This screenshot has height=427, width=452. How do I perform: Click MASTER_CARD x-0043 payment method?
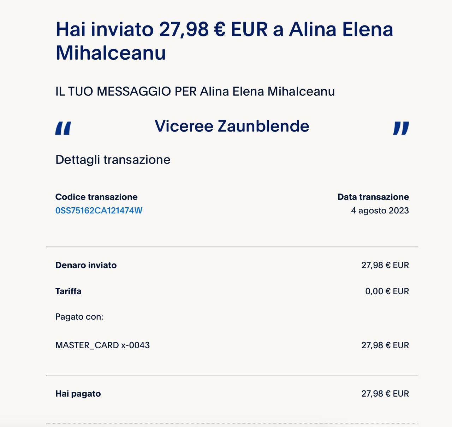pyautogui.click(x=102, y=345)
